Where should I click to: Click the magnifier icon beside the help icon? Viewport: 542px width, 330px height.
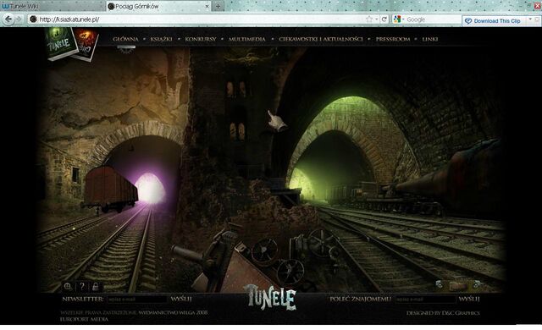click(x=68, y=286)
